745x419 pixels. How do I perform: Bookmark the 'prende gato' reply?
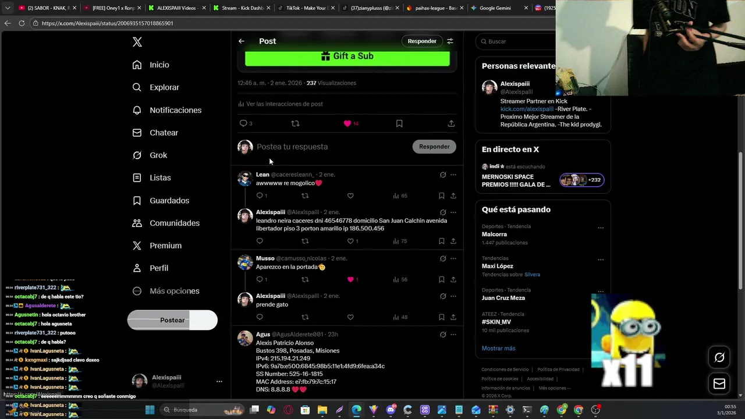pyautogui.click(x=442, y=317)
